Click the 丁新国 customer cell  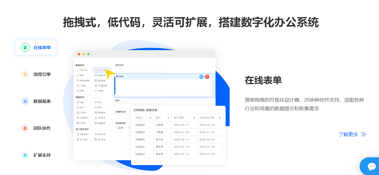[163, 132]
